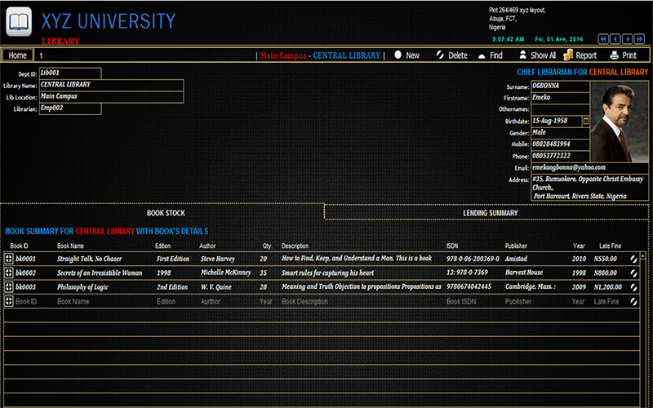Open the Report button
The width and height of the screenshot is (653, 408).
[580, 55]
